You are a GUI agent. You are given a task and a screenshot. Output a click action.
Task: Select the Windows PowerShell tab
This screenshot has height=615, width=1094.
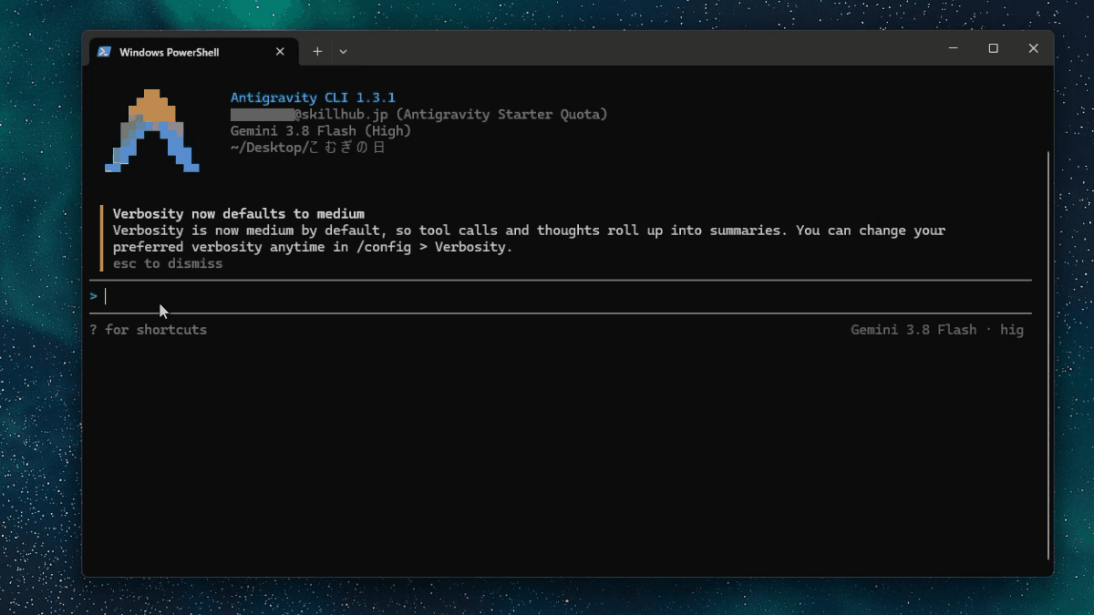pyautogui.click(x=193, y=52)
